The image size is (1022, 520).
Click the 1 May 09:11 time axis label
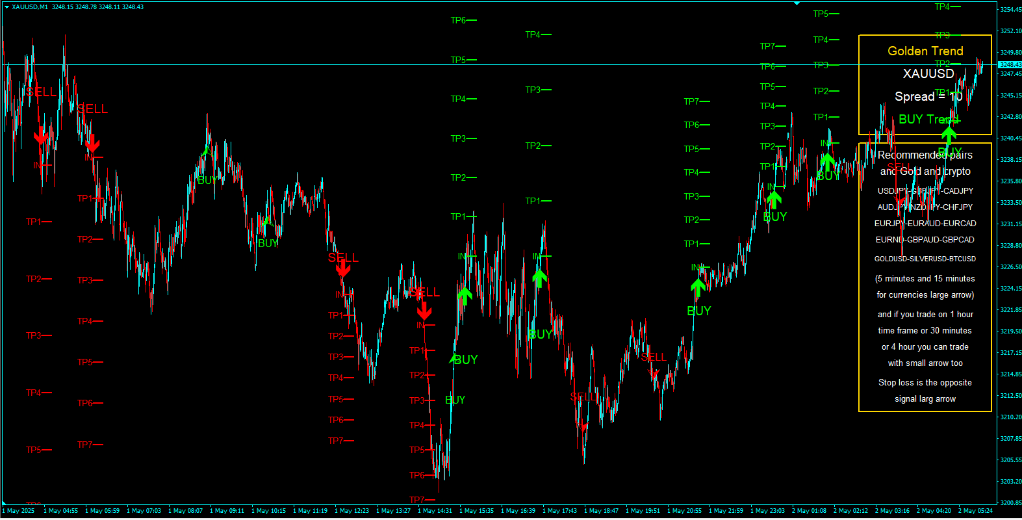tap(227, 511)
